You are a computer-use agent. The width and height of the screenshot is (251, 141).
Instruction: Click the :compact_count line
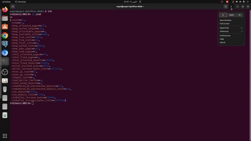pos(23,78)
